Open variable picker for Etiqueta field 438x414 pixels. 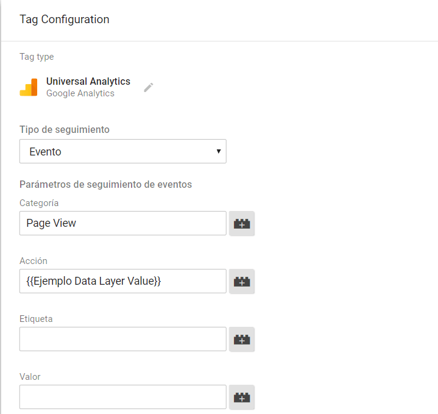[x=242, y=339]
